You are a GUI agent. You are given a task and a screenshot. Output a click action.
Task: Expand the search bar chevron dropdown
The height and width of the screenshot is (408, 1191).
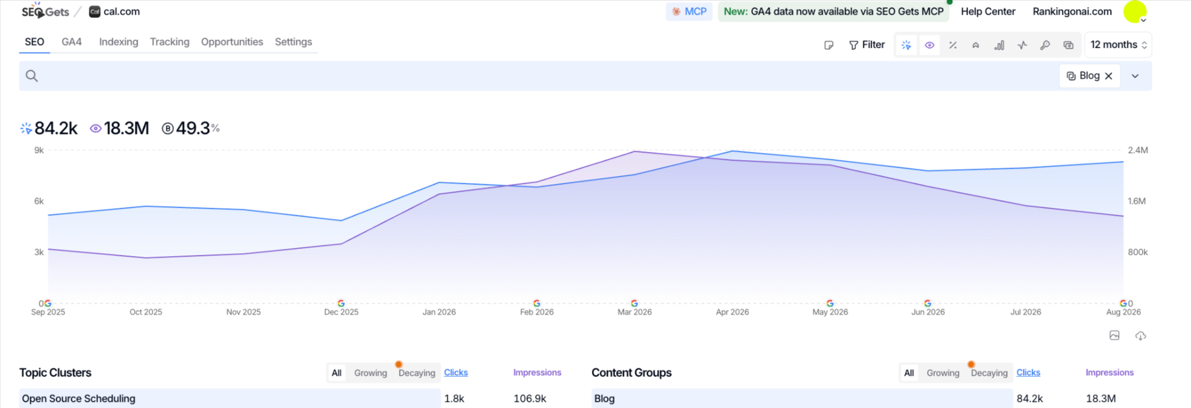[1135, 76]
